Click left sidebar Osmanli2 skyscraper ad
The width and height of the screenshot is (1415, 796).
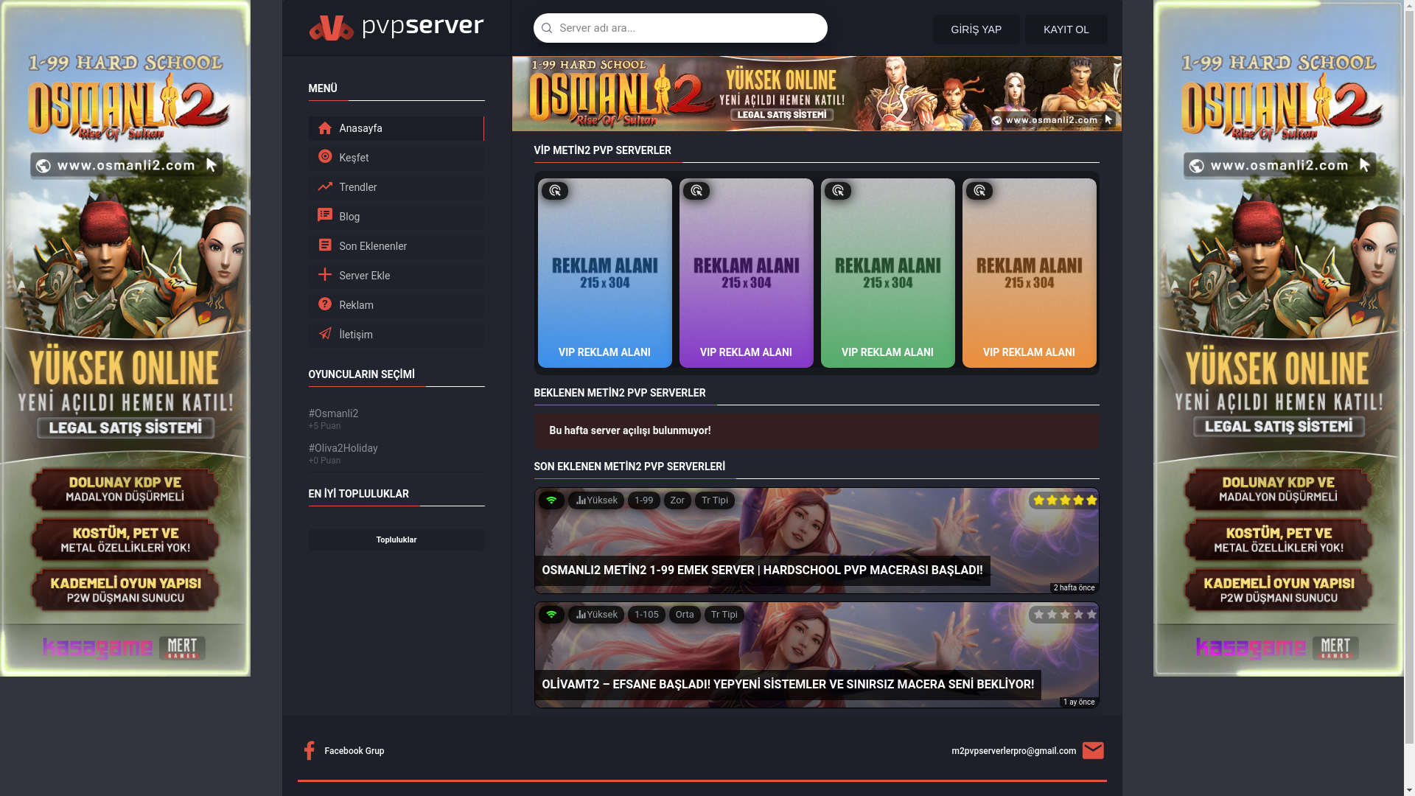point(125,338)
